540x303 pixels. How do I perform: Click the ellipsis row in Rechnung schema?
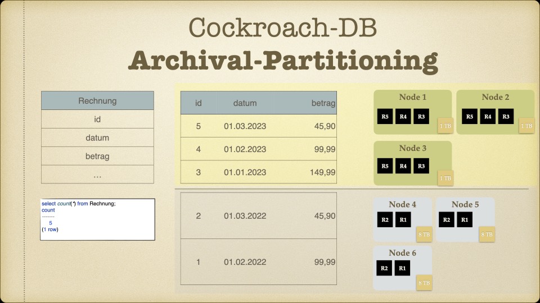point(97,175)
